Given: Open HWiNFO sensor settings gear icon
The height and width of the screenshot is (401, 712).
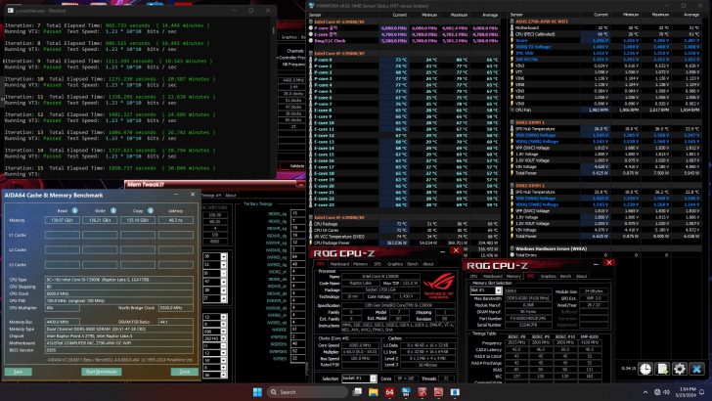Looking at the screenshot, I should pos(680,369).
